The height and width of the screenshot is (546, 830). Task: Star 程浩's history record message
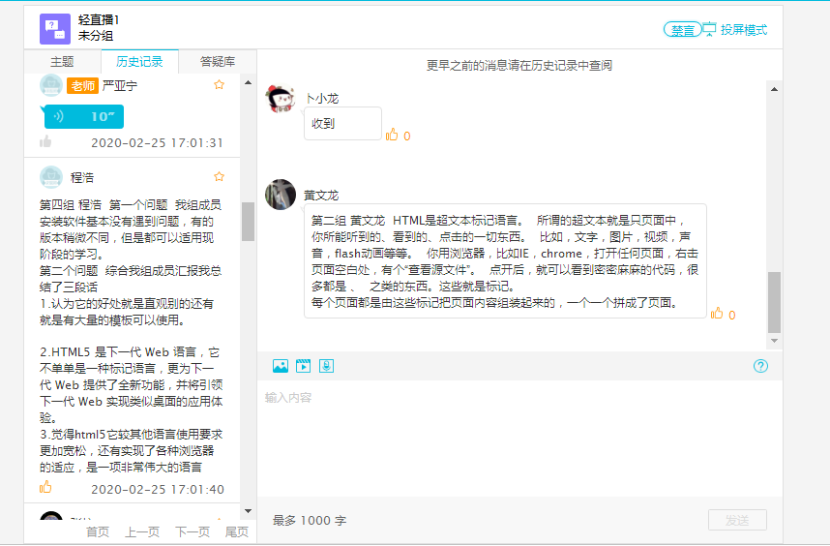coord(219,177)
